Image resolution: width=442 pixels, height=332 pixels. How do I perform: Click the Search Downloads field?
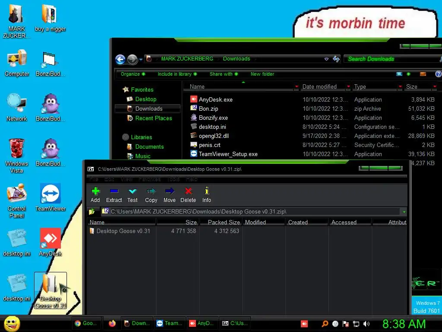coord(392,59)
